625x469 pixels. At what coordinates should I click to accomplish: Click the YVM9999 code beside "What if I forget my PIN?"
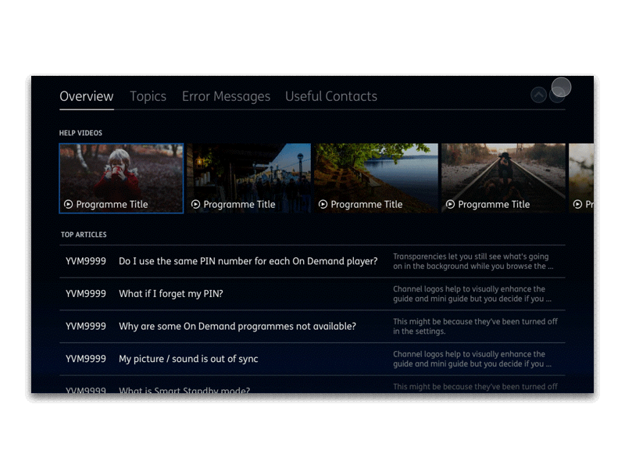pyautogui.click(x=86, y=294)
